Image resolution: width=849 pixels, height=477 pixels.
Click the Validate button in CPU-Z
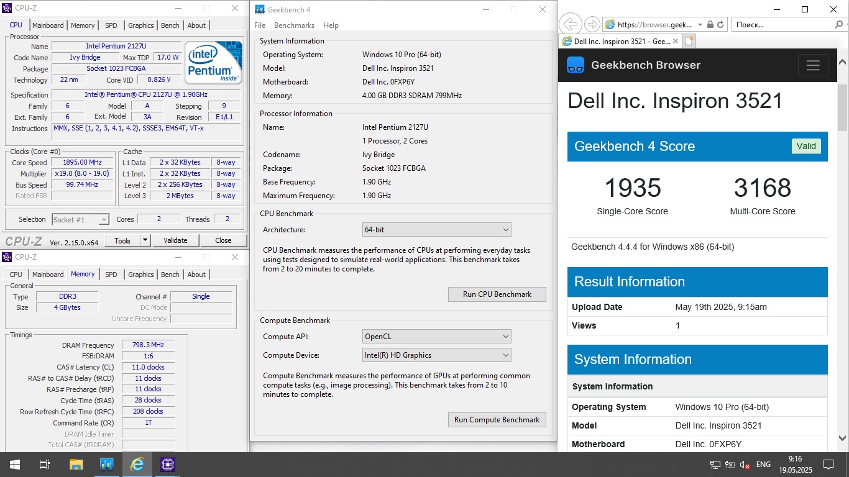click(x=175, y=240)
